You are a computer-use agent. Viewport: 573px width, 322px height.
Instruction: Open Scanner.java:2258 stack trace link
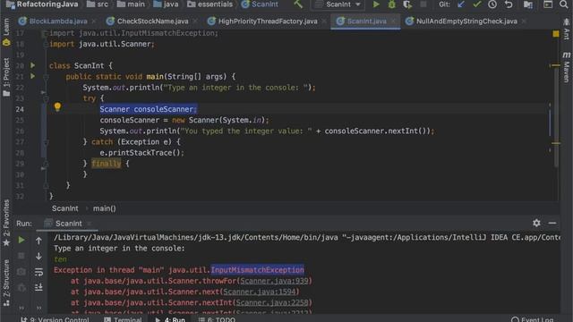tap(272, 302)
